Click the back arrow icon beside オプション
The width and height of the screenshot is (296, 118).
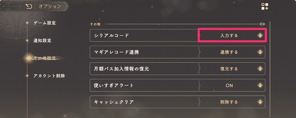pyautogui.click(x=29, y=6)
